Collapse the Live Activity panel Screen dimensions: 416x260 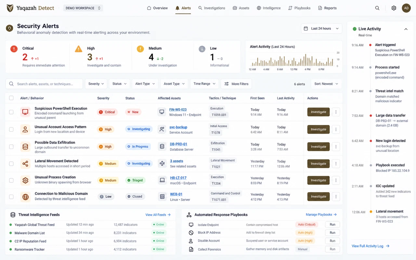coord(406,29)
